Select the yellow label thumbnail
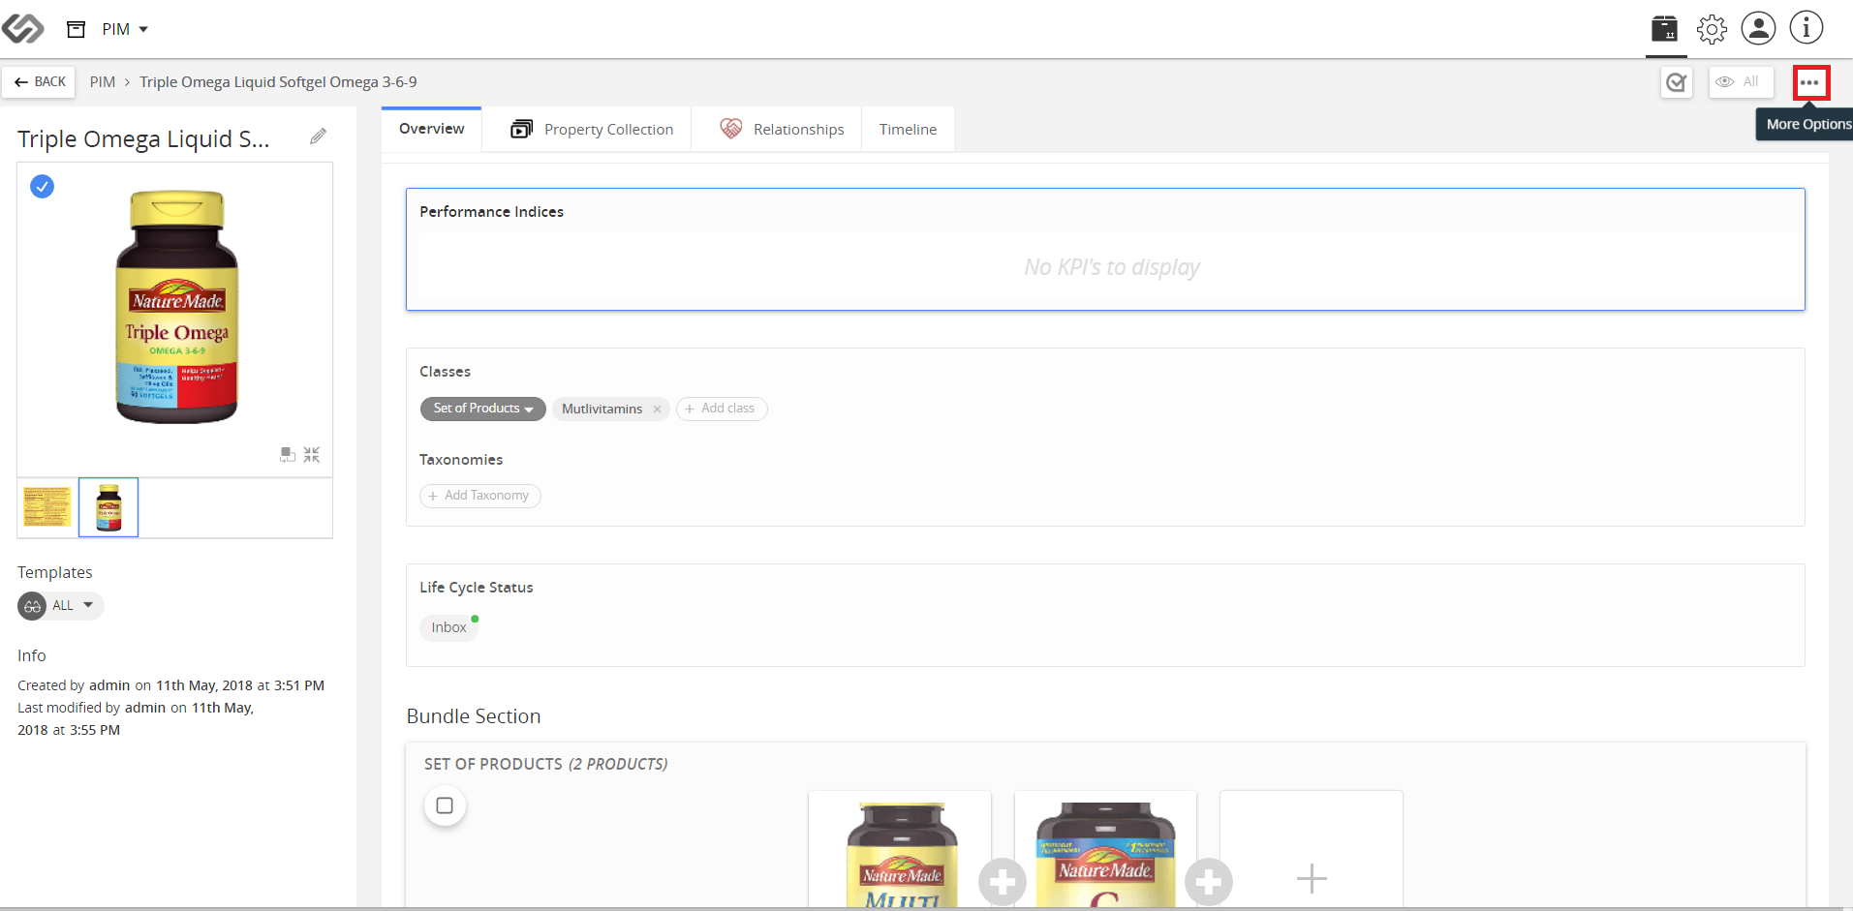 click(x=47, y=507)
